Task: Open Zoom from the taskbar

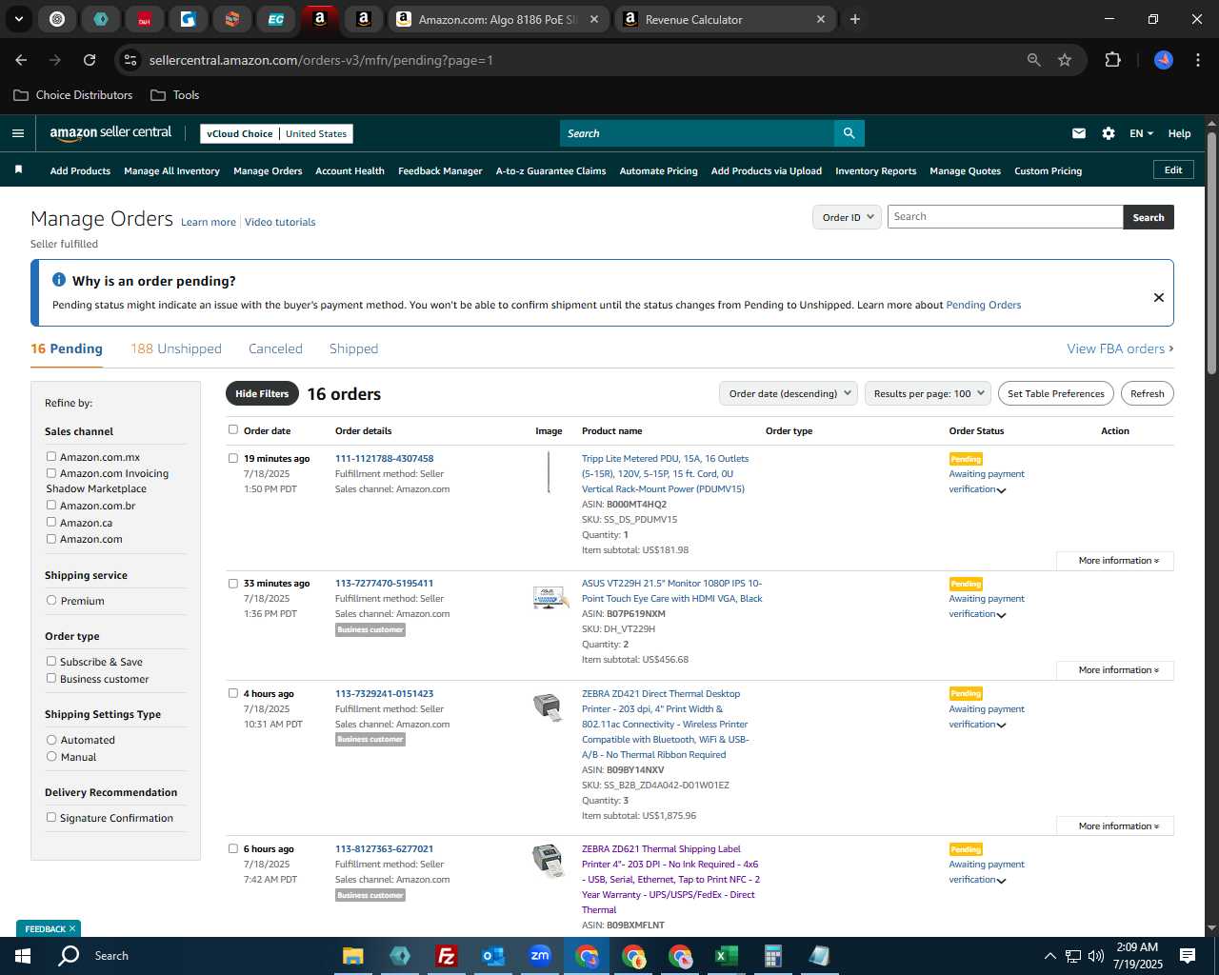Action: [x=540, y=956]
